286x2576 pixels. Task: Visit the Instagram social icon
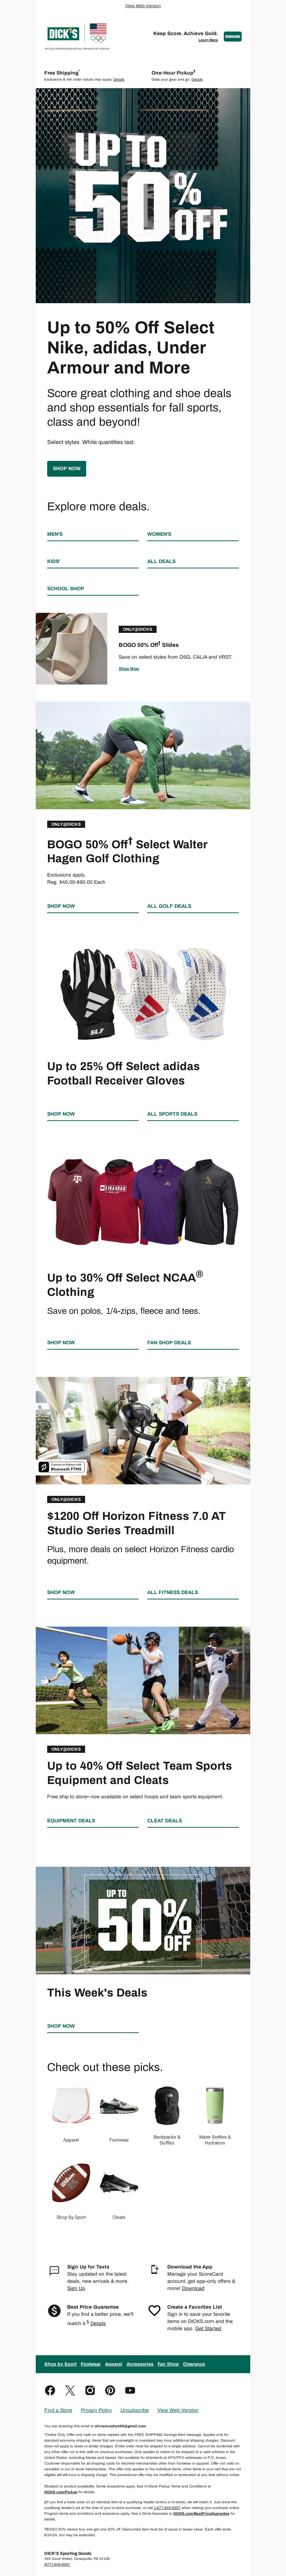pos(90,2390)
